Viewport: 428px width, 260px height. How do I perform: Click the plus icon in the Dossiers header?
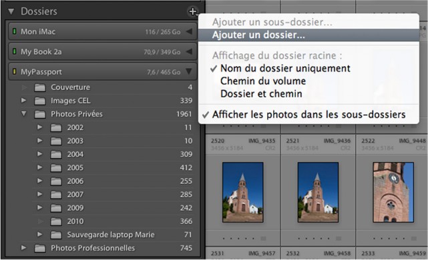click(193, 11)
